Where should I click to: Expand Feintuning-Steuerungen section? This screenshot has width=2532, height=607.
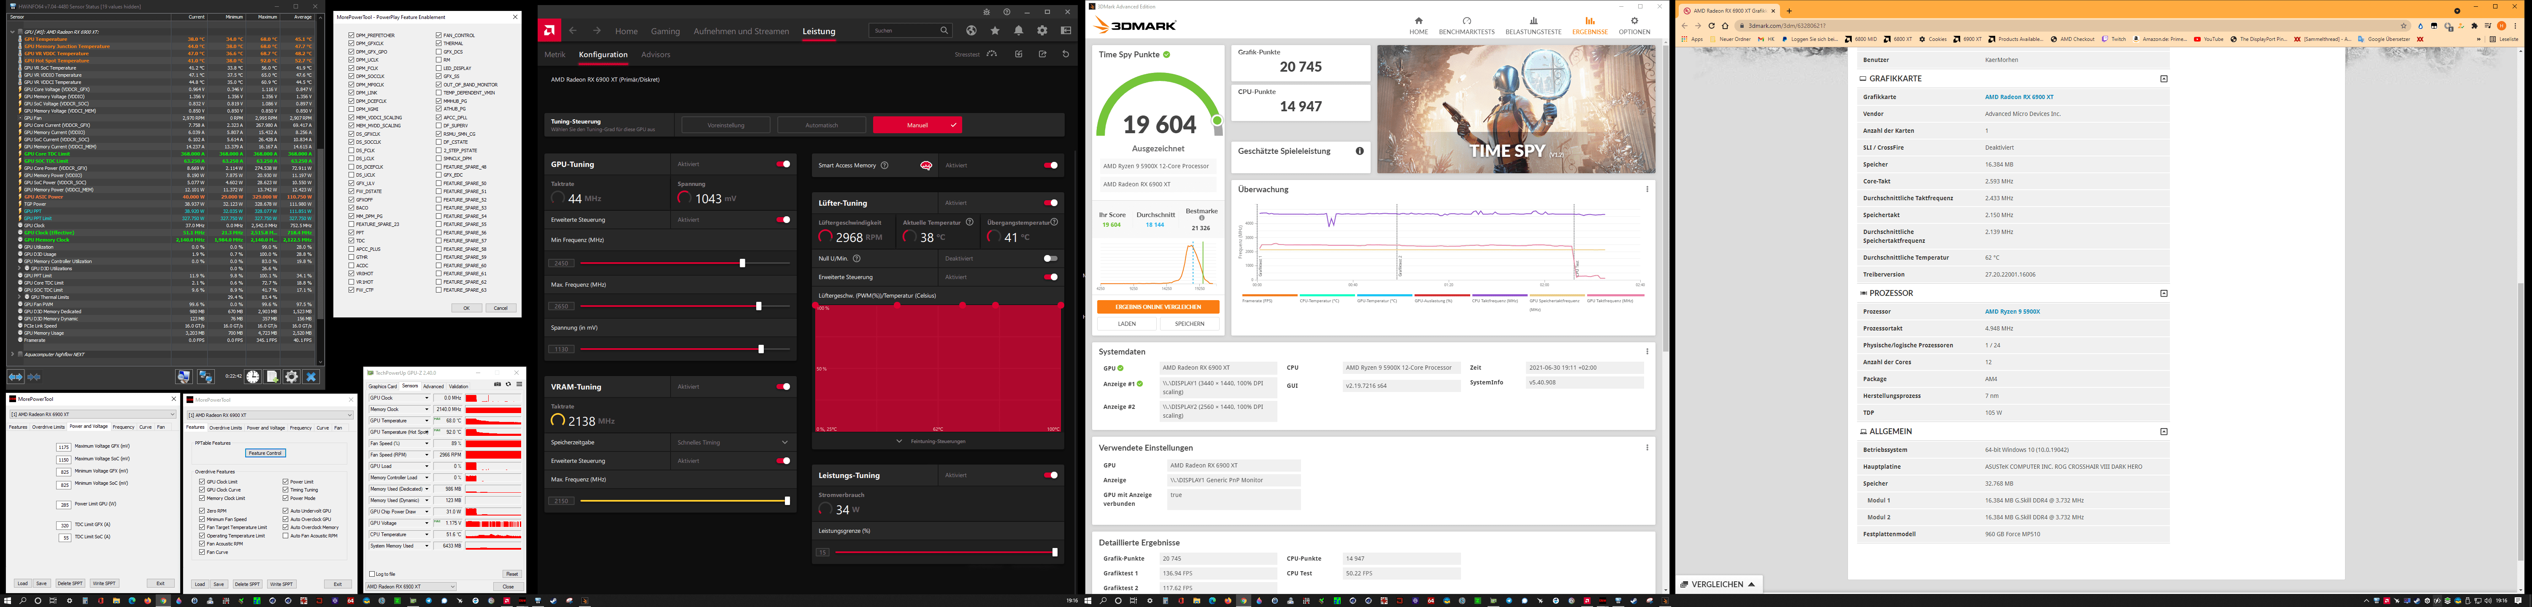pos(931,441)
